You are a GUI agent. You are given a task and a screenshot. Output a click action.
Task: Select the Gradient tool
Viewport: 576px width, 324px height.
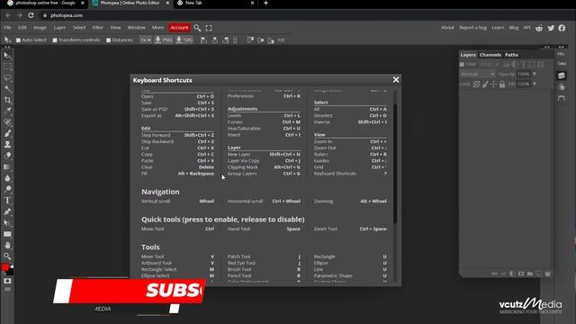click(7, 166)
